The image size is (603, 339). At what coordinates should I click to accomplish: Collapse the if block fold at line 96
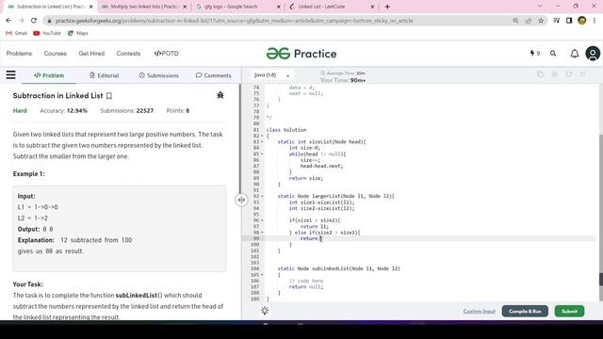[x=262, y=220]
